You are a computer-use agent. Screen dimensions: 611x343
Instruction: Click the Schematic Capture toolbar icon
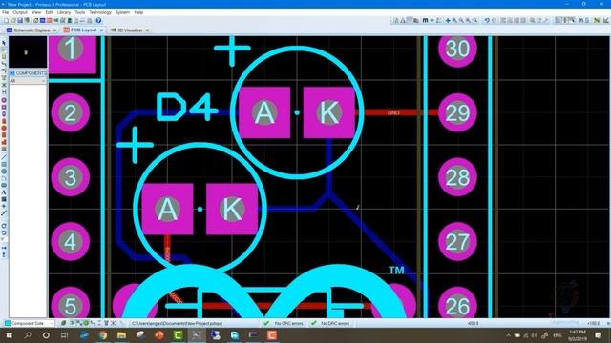tap(42, 20)
